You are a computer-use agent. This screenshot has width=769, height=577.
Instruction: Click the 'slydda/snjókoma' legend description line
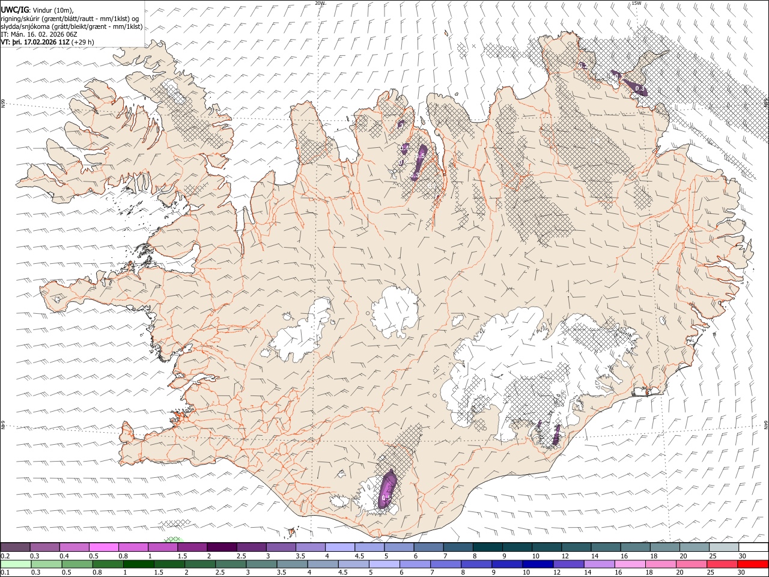(x=72, y=27)
